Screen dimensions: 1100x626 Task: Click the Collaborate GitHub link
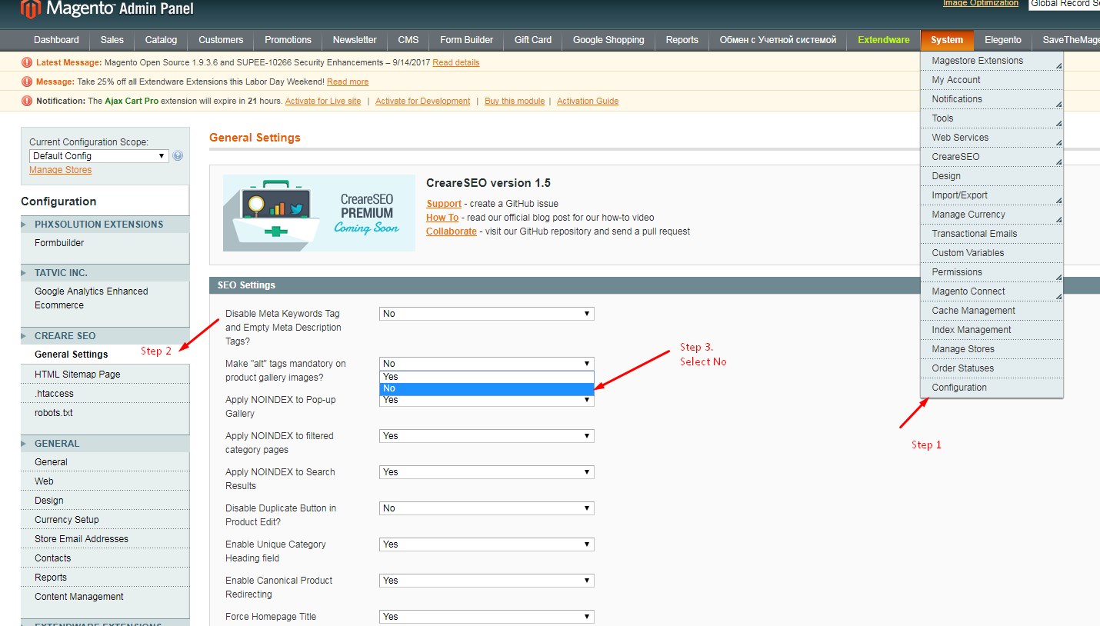click(451, 231)
